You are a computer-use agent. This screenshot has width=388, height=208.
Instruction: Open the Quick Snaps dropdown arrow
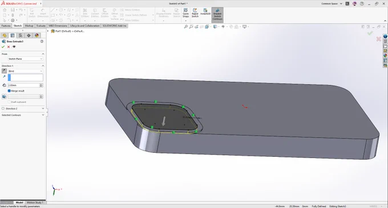(x=185, y=20)
